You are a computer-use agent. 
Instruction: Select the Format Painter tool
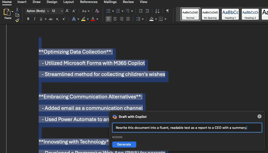[17, 20]
